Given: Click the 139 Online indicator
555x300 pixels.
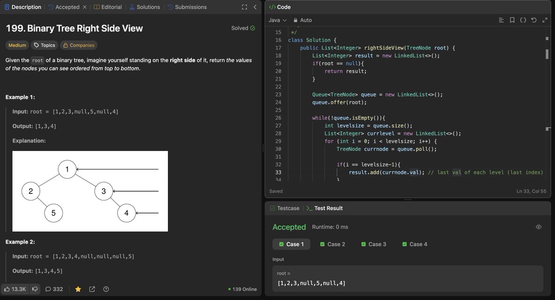Looking at the screenshot, I should (242, 289).
